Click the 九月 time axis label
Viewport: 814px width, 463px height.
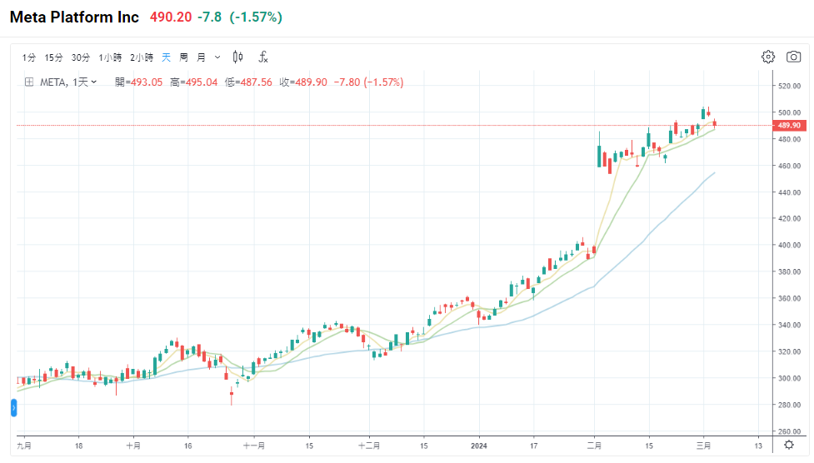click(24, 446)
